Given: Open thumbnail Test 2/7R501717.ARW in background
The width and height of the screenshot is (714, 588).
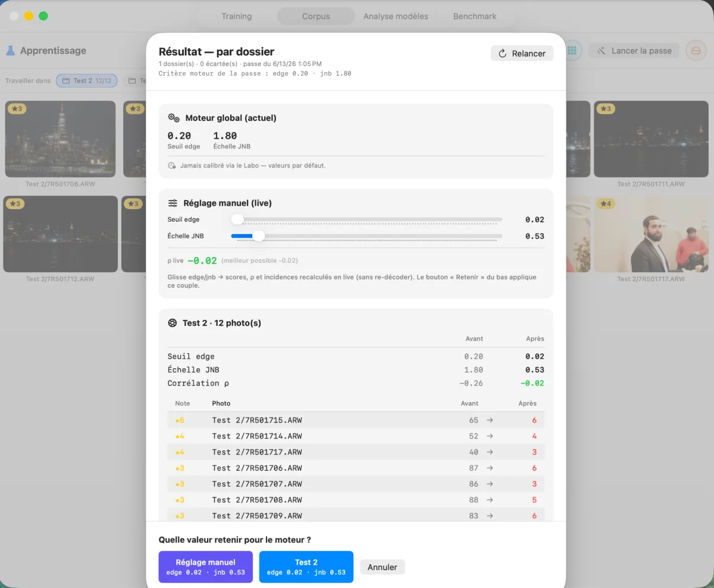Looking at the screenshot, I should [651, 234].
